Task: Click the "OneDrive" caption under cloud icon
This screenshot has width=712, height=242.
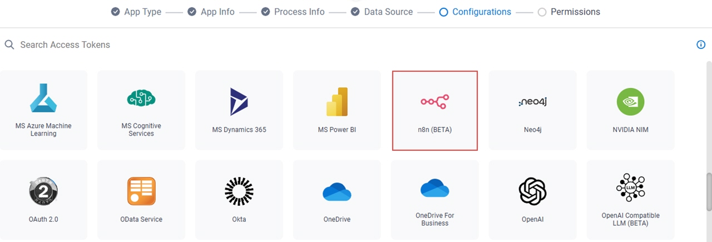Action: 337,219
